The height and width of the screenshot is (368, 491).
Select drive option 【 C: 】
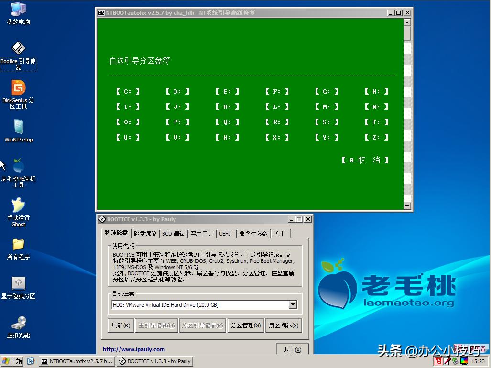pos(128,91)
